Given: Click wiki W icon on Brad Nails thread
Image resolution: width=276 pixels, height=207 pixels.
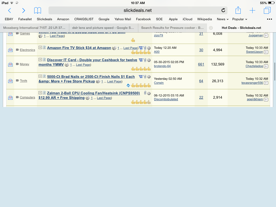Looking at the screenshot, I should click(141, 77).
